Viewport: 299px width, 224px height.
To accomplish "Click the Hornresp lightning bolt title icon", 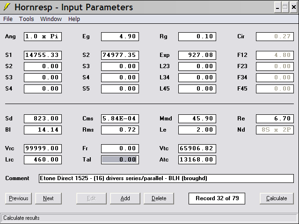I will 7,7.
